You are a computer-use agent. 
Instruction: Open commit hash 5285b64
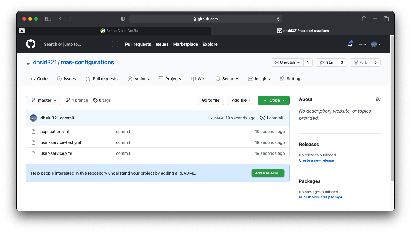point(216,118)
